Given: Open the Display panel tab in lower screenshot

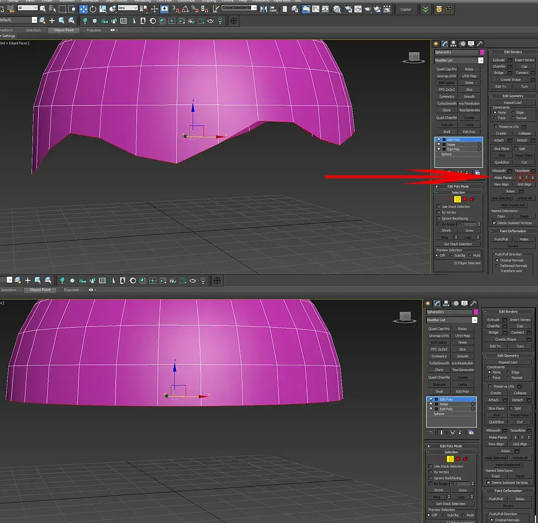Looking at the screenshot, I should point(464,303).
